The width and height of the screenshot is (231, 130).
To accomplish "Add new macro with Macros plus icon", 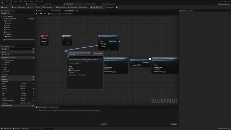I will point(33,77).
